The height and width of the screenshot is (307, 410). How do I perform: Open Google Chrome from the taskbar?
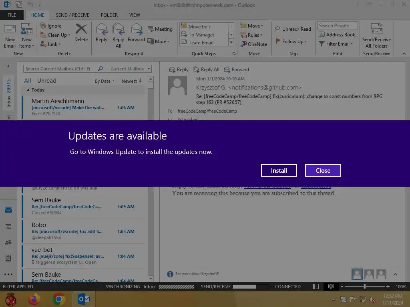pos(58,299)
